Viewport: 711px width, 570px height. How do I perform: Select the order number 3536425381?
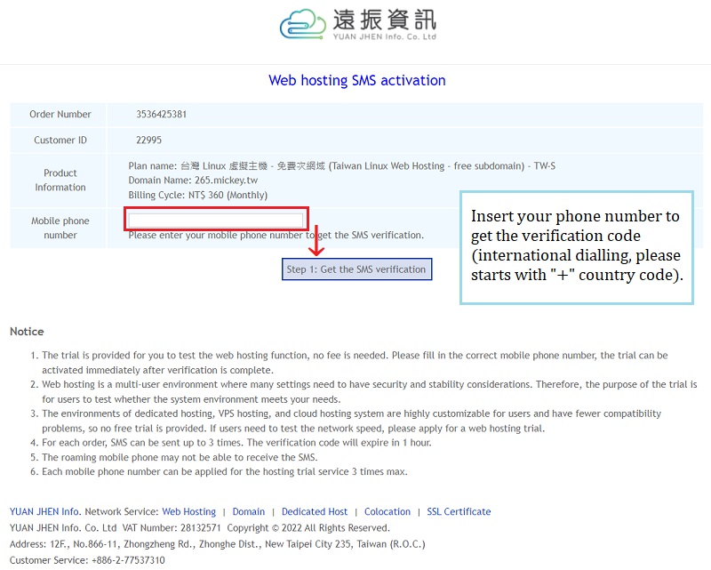coord(162,115)
